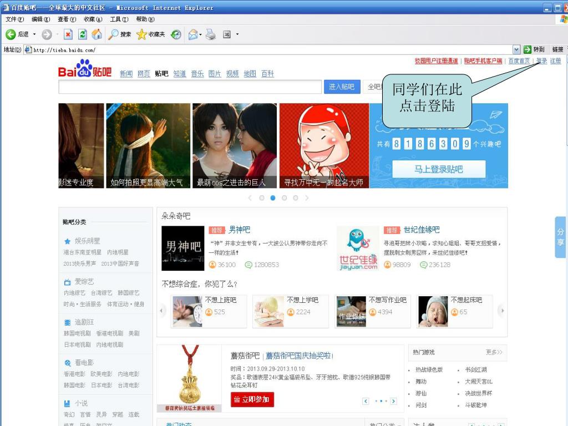The width and height of the screenshot is (568, 426).
Task: Open the 文件 menu
Action: click(x=15, y=19)
